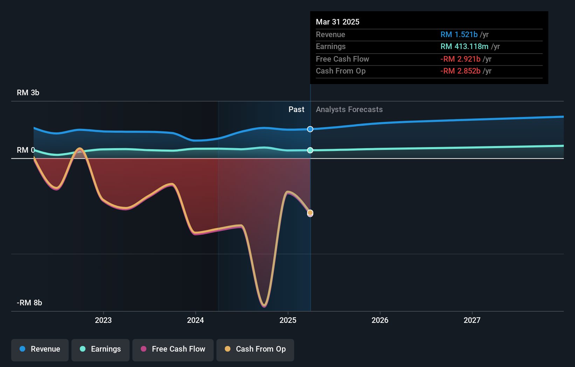Toggle the Revenue legend button
The image size is (575, 367).
[40, 350]
